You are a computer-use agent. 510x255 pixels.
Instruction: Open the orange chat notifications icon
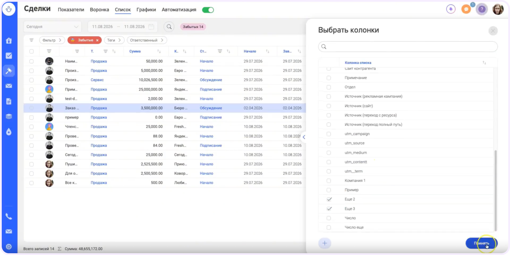[x=466, y=9]
